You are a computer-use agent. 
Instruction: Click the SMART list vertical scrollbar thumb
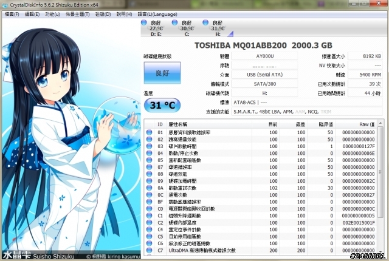(380, 172)
